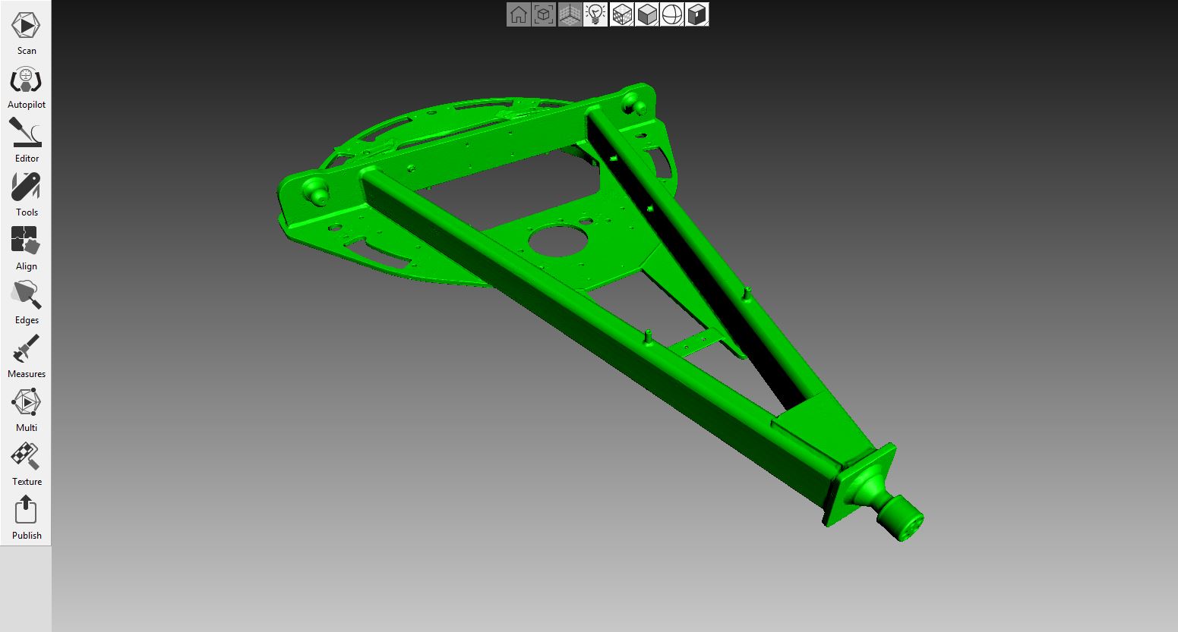
Task: Open the Editor tool panel
Action: [x=26, y=140]
